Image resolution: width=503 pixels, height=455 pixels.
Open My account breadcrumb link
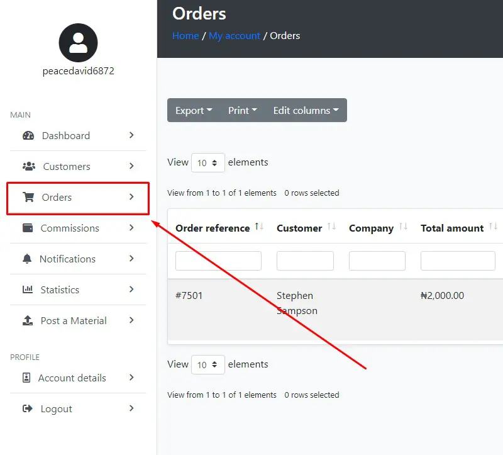tap(235, 36)
